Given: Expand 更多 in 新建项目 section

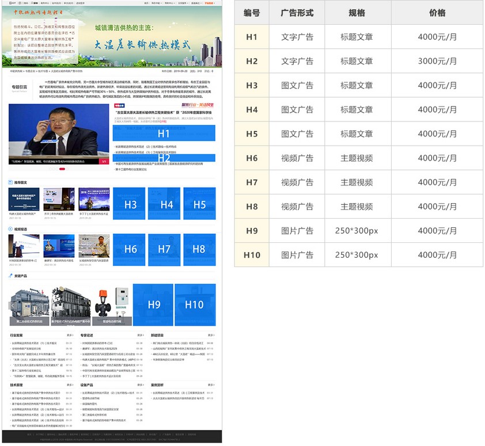Looking at the screenshot, I should [210, 335].
